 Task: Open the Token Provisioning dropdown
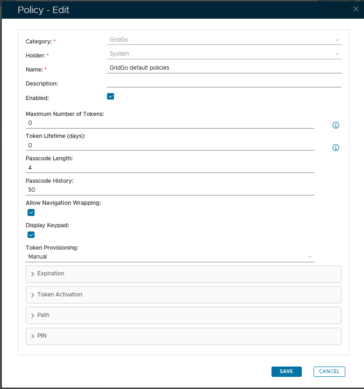tap(170, 257)
